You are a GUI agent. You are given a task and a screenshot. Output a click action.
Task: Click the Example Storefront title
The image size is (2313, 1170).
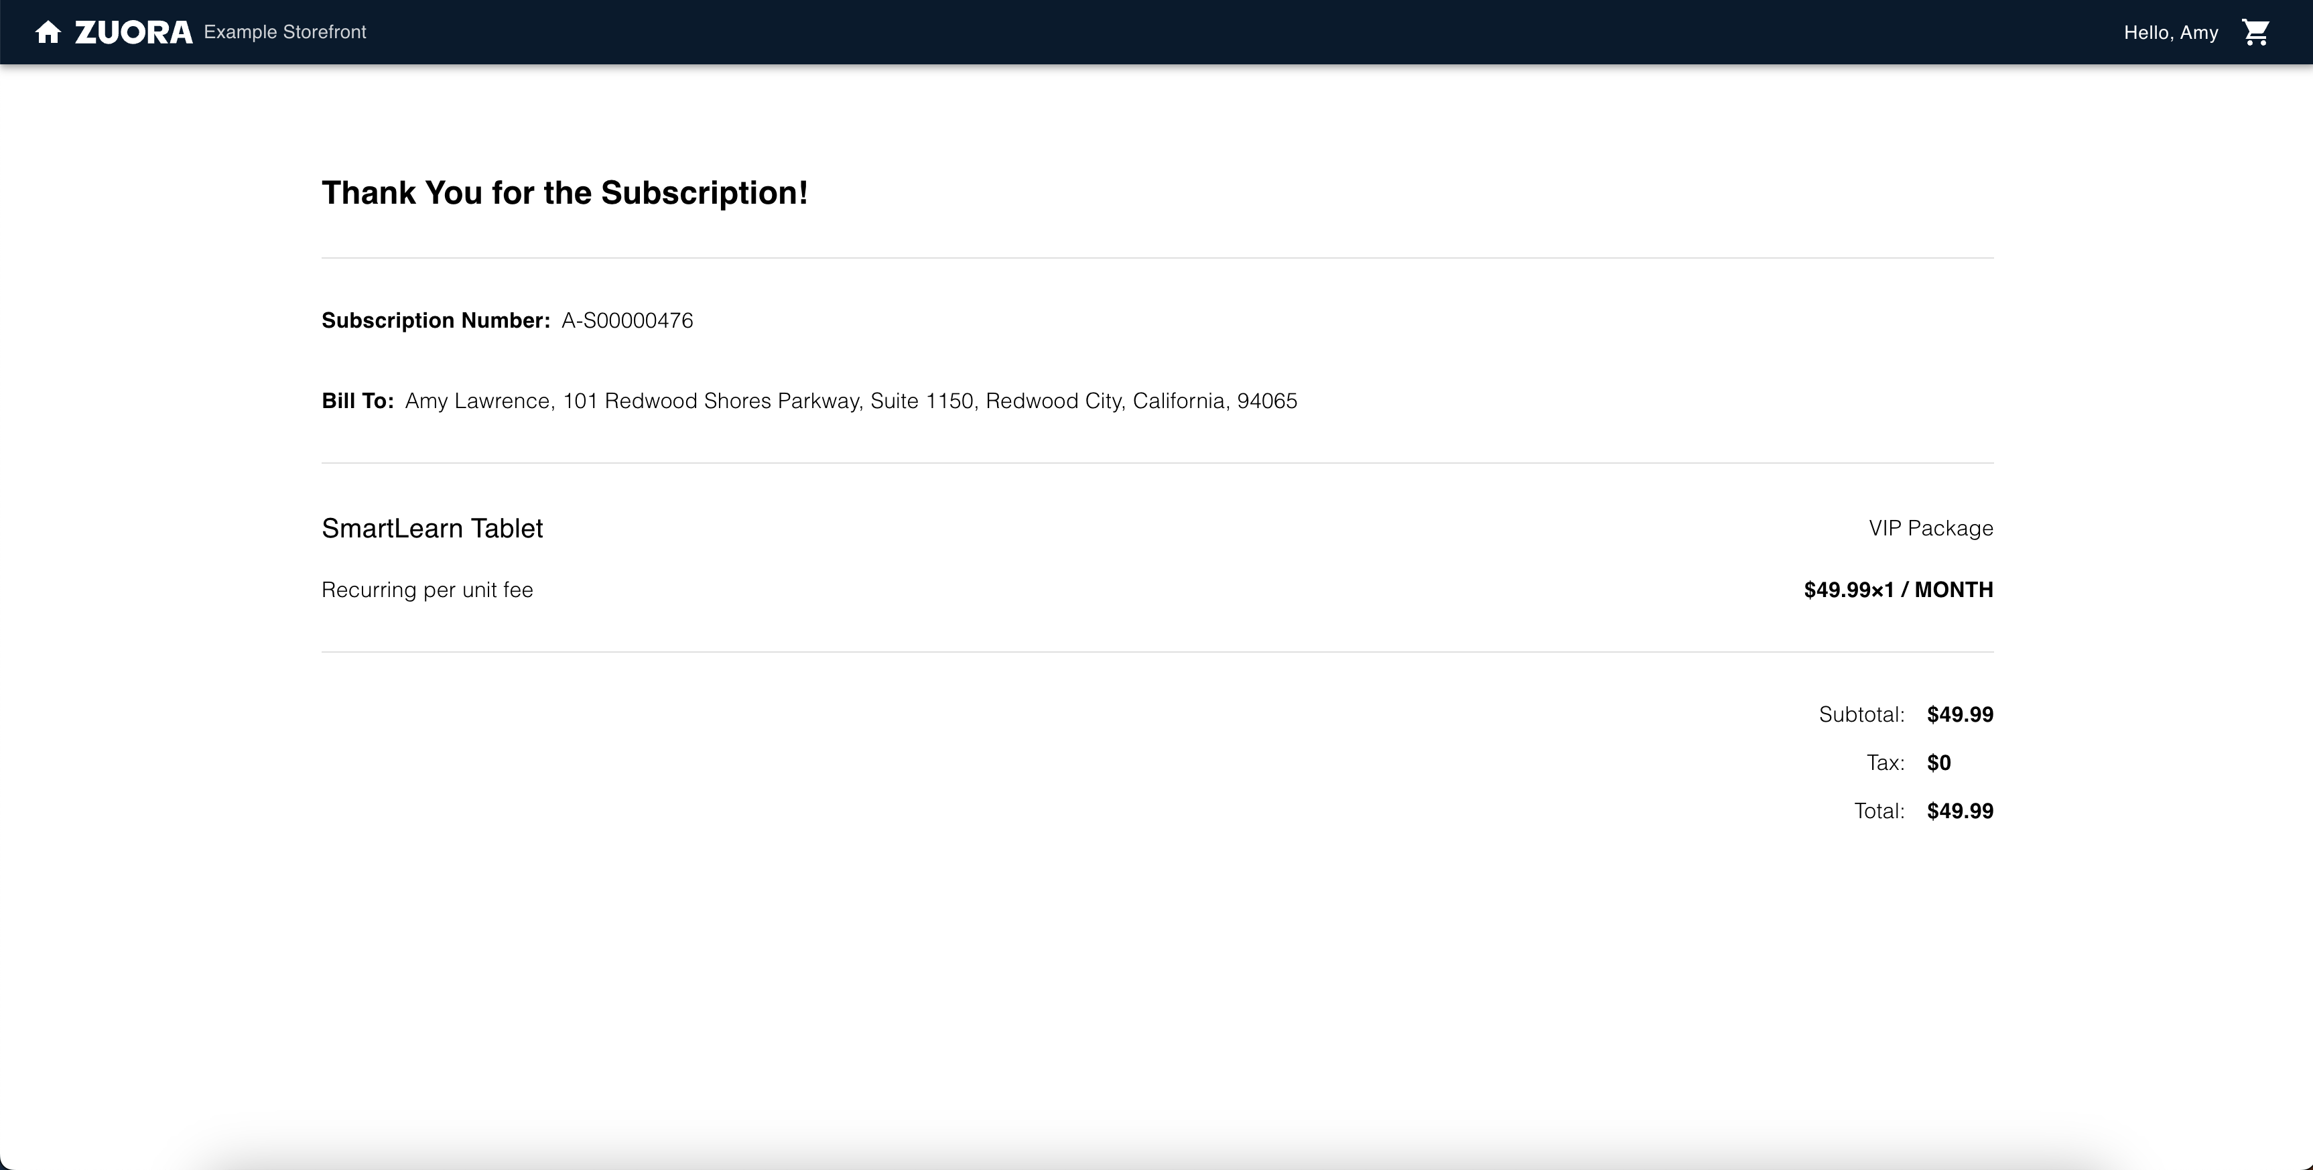click(285, 32)
